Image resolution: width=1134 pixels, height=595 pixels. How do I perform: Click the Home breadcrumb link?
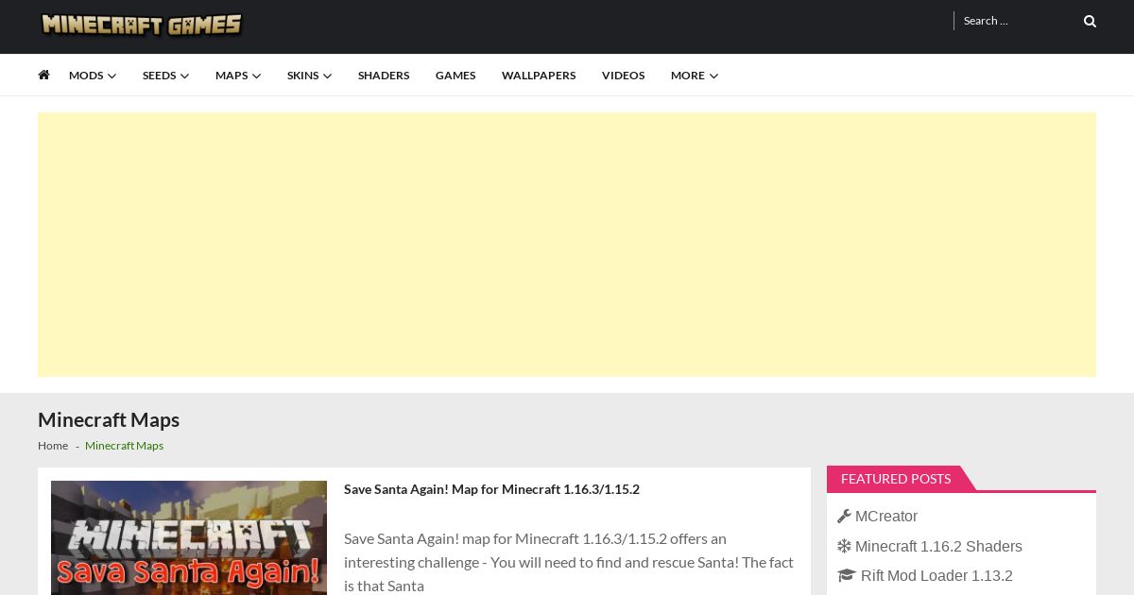pos(53,446)
